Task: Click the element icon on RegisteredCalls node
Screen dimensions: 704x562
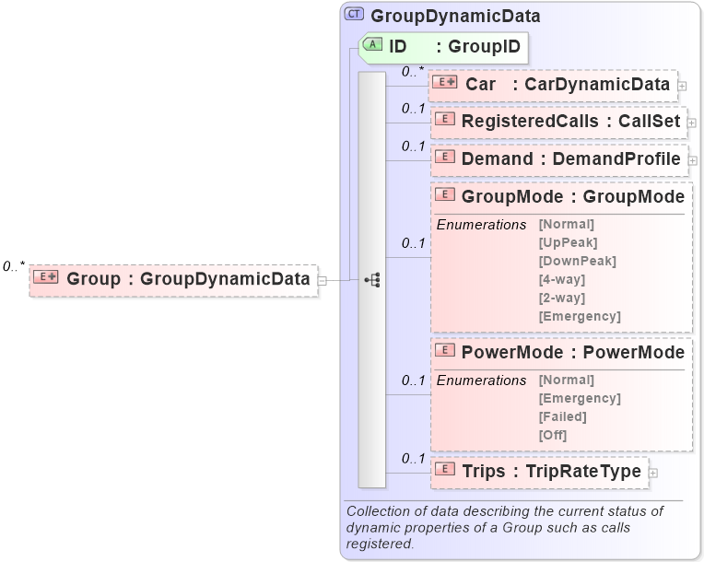Action: pyautogui.click(x=446, y=121)
